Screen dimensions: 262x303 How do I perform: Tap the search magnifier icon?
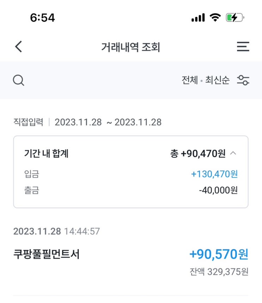pos(18,81)
